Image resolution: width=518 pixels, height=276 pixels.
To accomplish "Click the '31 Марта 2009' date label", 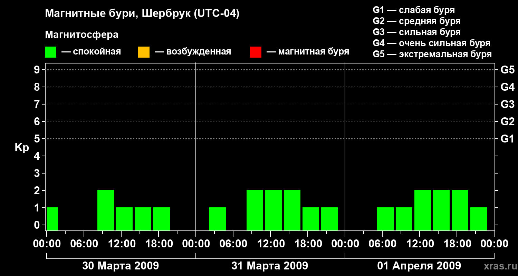I will click(270, 266).
